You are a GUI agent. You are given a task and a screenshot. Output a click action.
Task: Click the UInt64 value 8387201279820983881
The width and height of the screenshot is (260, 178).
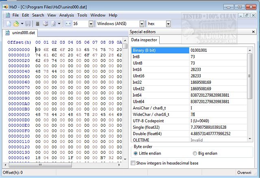(210, 102)
